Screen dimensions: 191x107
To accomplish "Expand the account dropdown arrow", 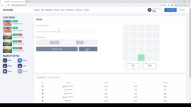I will [x=162, y=10].
